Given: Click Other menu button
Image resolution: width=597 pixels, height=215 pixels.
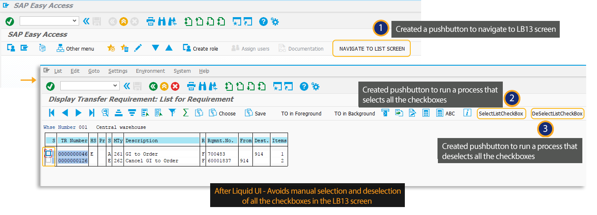Looking at the screenshot, I should [75, 49].
